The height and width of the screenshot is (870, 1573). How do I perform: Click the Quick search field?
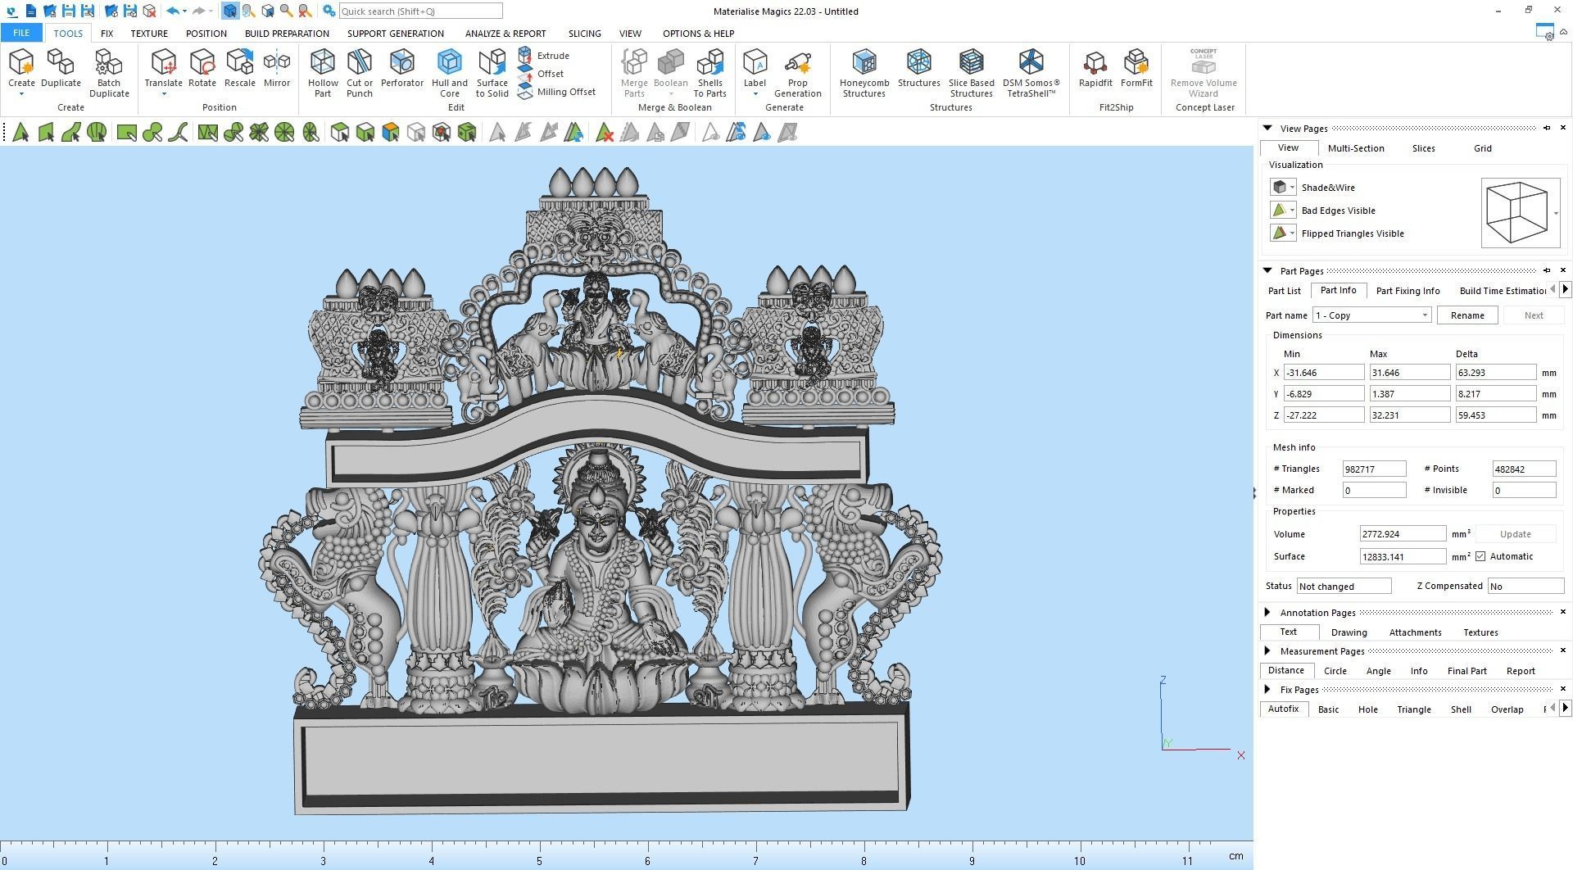click(420, 11)
